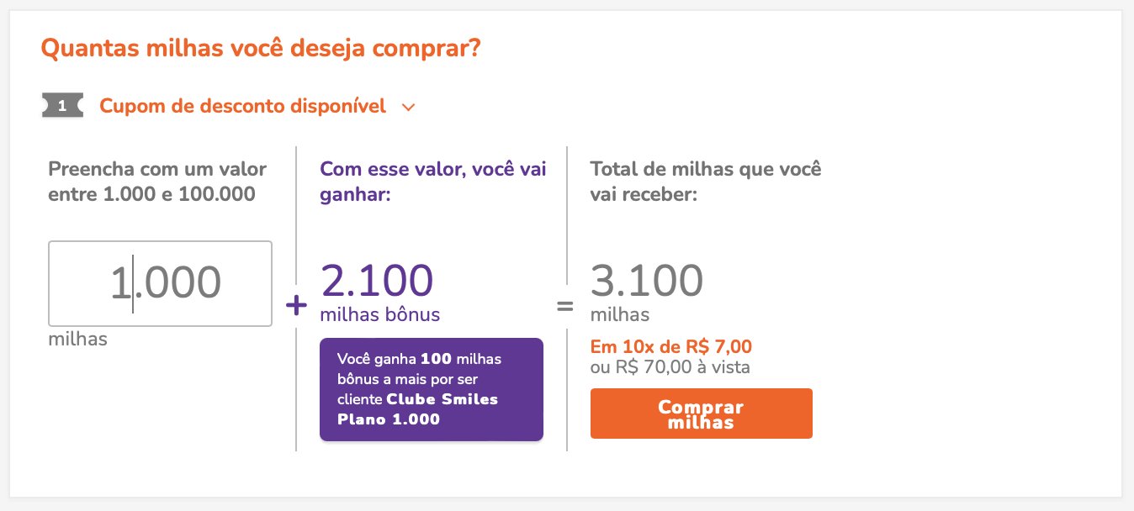Click the milhas label under the input box
The width and height of the screenshot is (1134, 511).
click(x=78, y=340)
